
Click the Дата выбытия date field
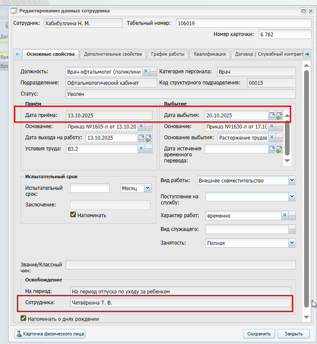click(x=236, y=115)
